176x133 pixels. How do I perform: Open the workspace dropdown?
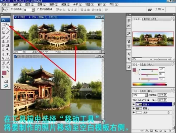(159, 9)
